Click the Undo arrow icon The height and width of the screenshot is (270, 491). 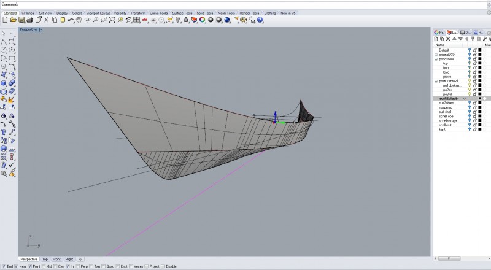coord(71,20)
